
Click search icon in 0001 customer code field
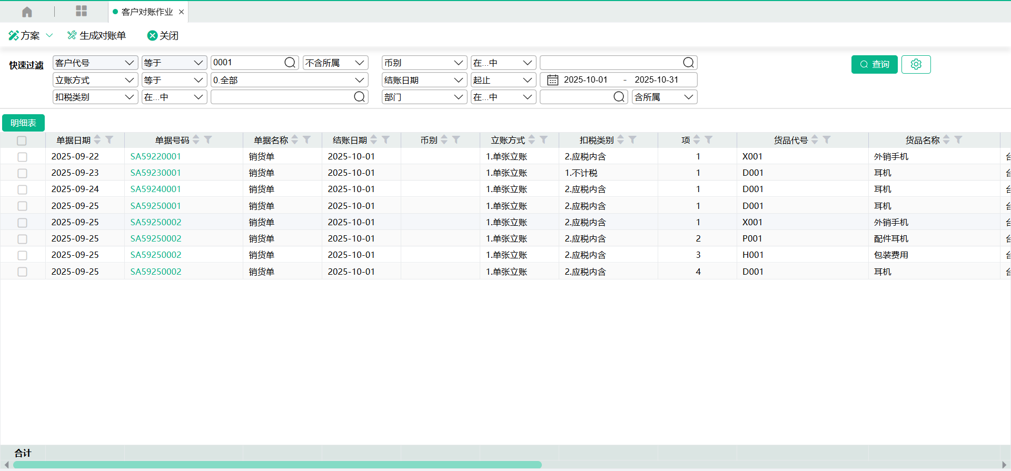tap(290, 63)
